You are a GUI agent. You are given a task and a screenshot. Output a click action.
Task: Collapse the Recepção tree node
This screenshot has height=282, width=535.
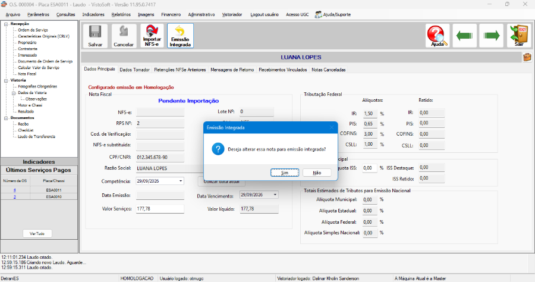[6, 24]
